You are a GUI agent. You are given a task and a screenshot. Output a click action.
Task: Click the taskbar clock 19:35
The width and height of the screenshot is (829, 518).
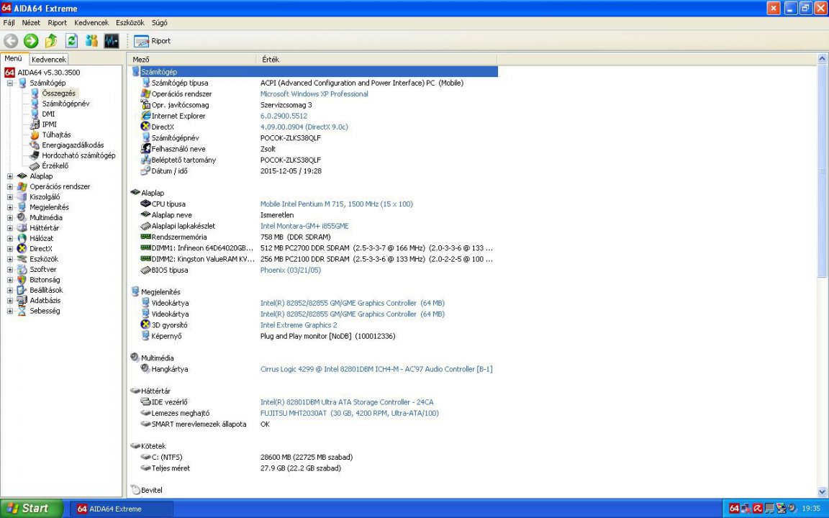tap(810, 509)
